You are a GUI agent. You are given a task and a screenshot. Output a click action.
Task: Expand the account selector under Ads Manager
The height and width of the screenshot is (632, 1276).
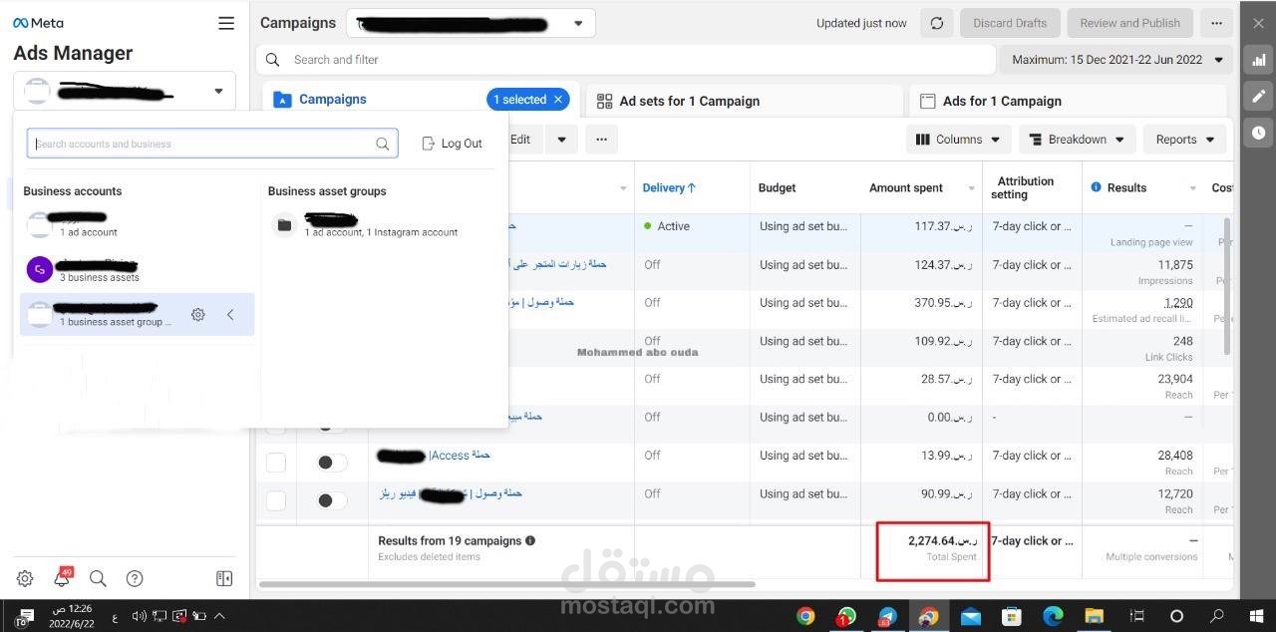125,92
